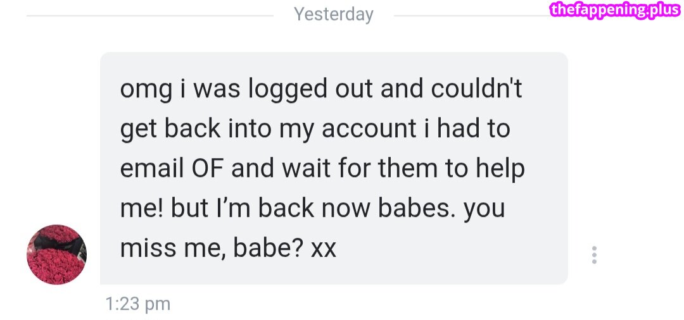The width and height of the screenshot is (684, 320).
Task: Click the "xx" at the message end
Action: coord(323,249)
